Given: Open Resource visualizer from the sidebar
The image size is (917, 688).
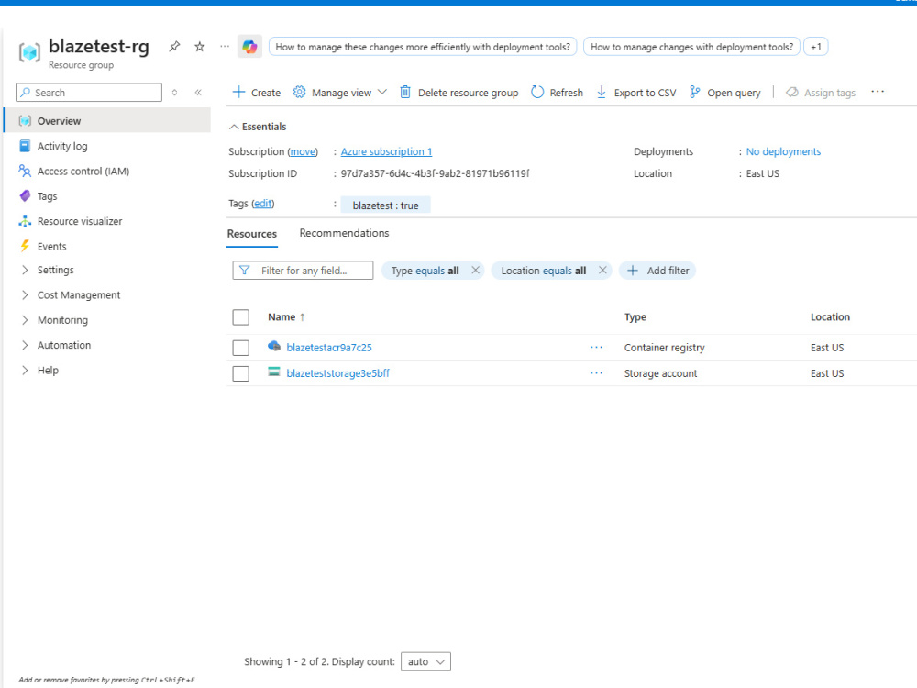Looking at the screenshot, I should pos(80,221).
